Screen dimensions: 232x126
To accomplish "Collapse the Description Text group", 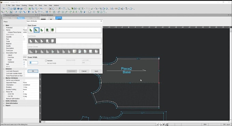I will [x=4, y=53].
